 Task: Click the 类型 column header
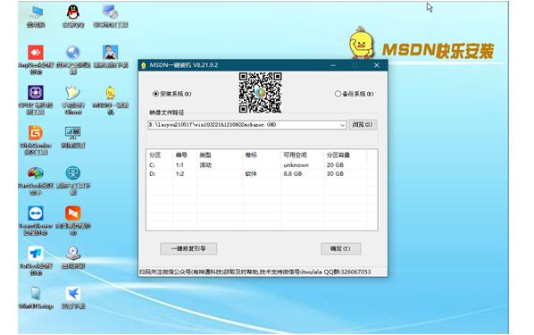pos(205,155)
